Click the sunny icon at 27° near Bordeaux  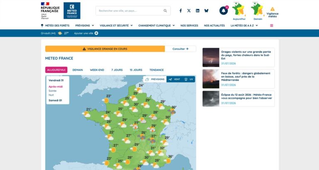click(112, 150)
